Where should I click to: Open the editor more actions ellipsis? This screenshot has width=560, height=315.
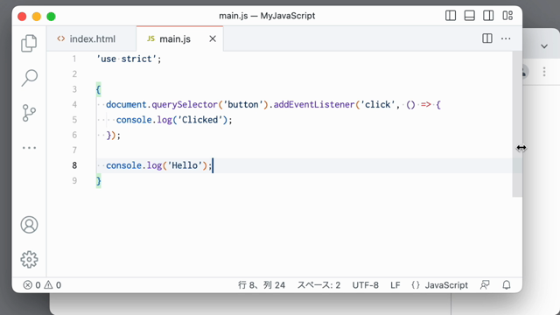tap(506, 38)
